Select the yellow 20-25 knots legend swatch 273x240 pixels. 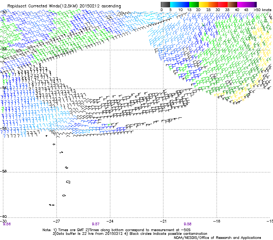tap(204, 4)
